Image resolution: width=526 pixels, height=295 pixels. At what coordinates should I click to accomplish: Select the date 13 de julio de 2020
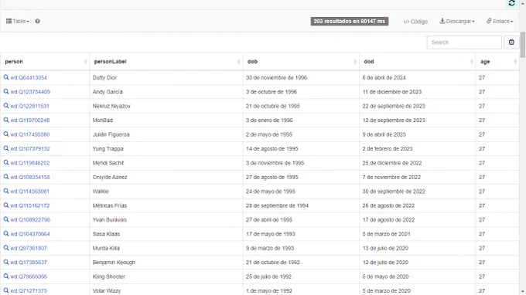click(385, 249)
